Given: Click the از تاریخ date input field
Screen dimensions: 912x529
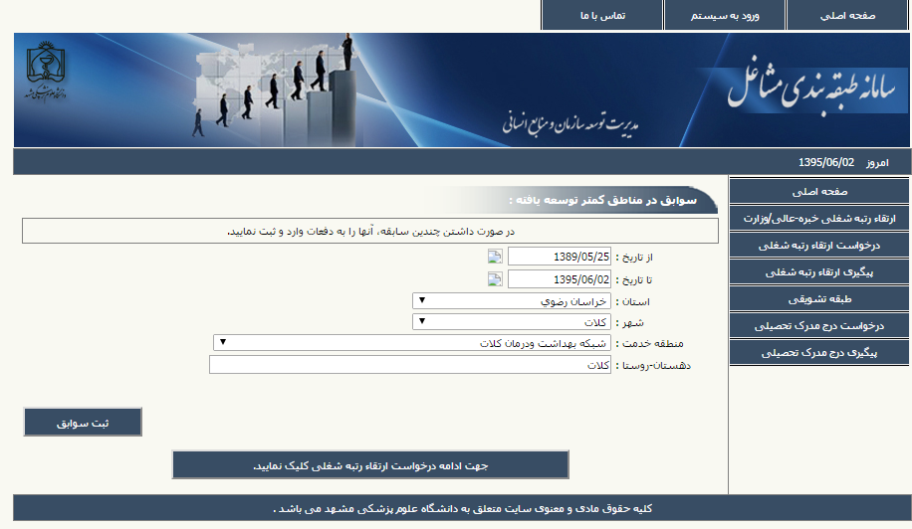Looking at the screenshot, I should click(x=559, y=257).
